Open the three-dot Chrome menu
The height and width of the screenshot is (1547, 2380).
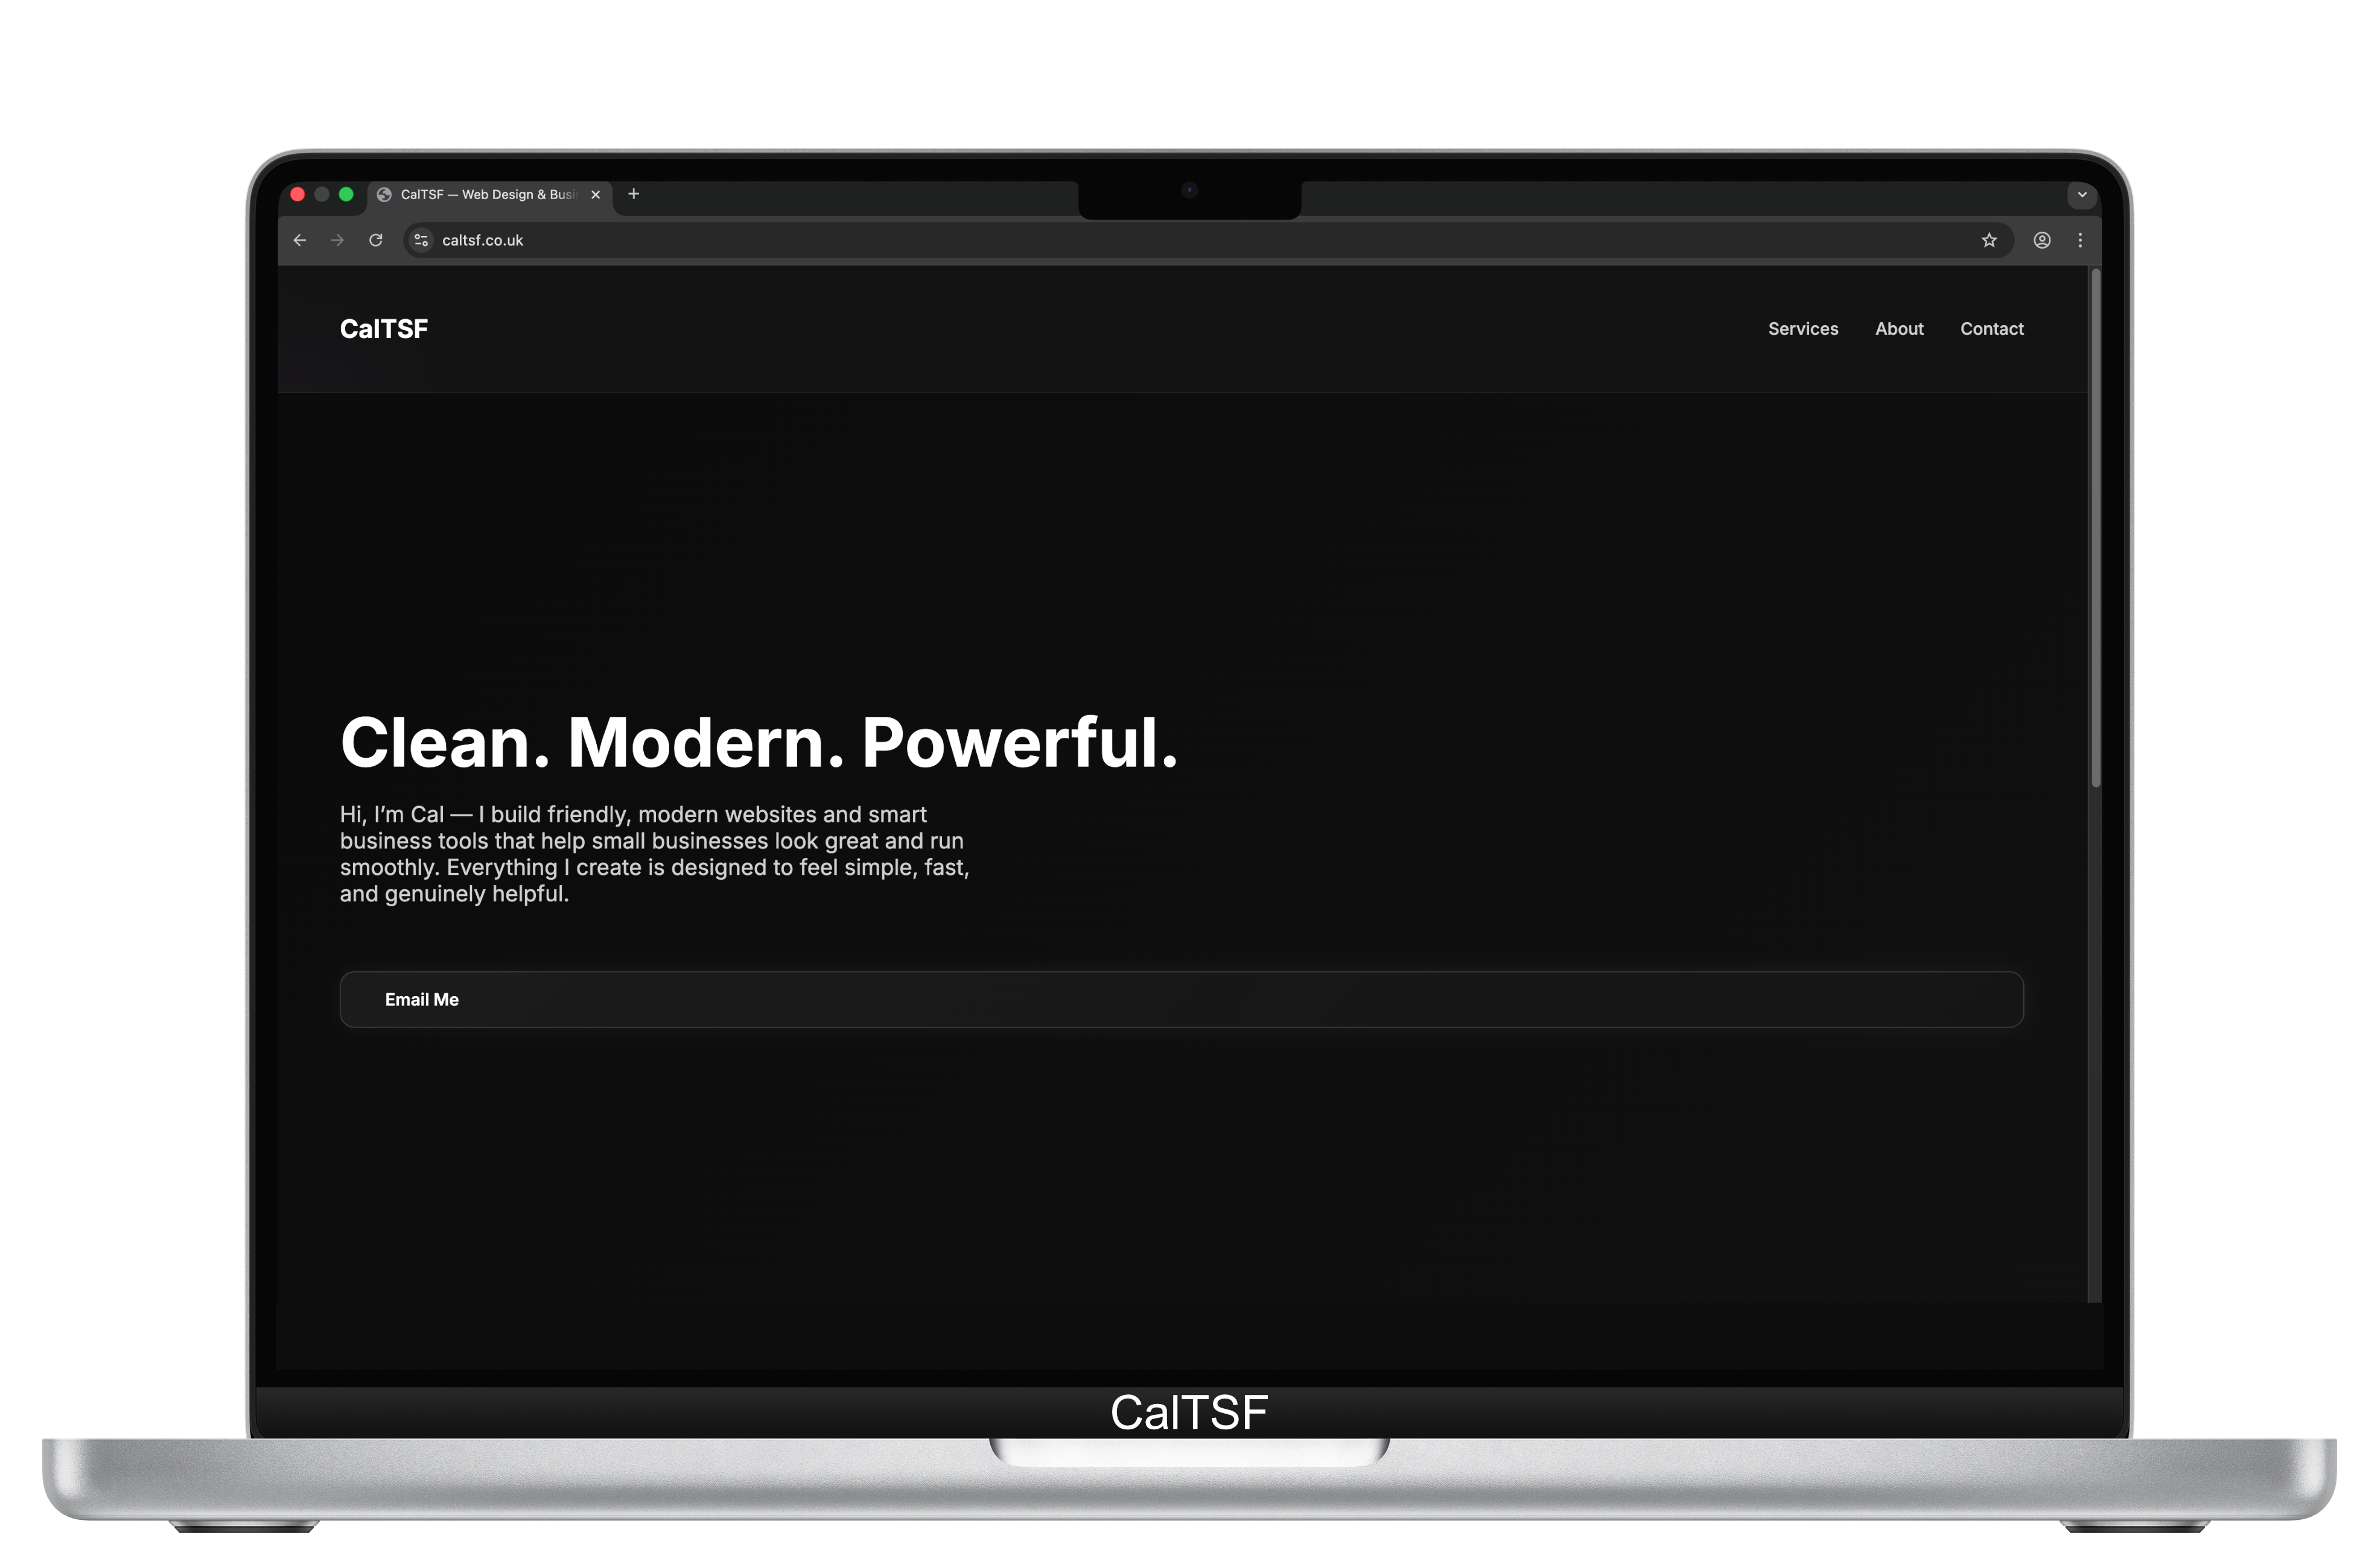[x=2080, y=240]
